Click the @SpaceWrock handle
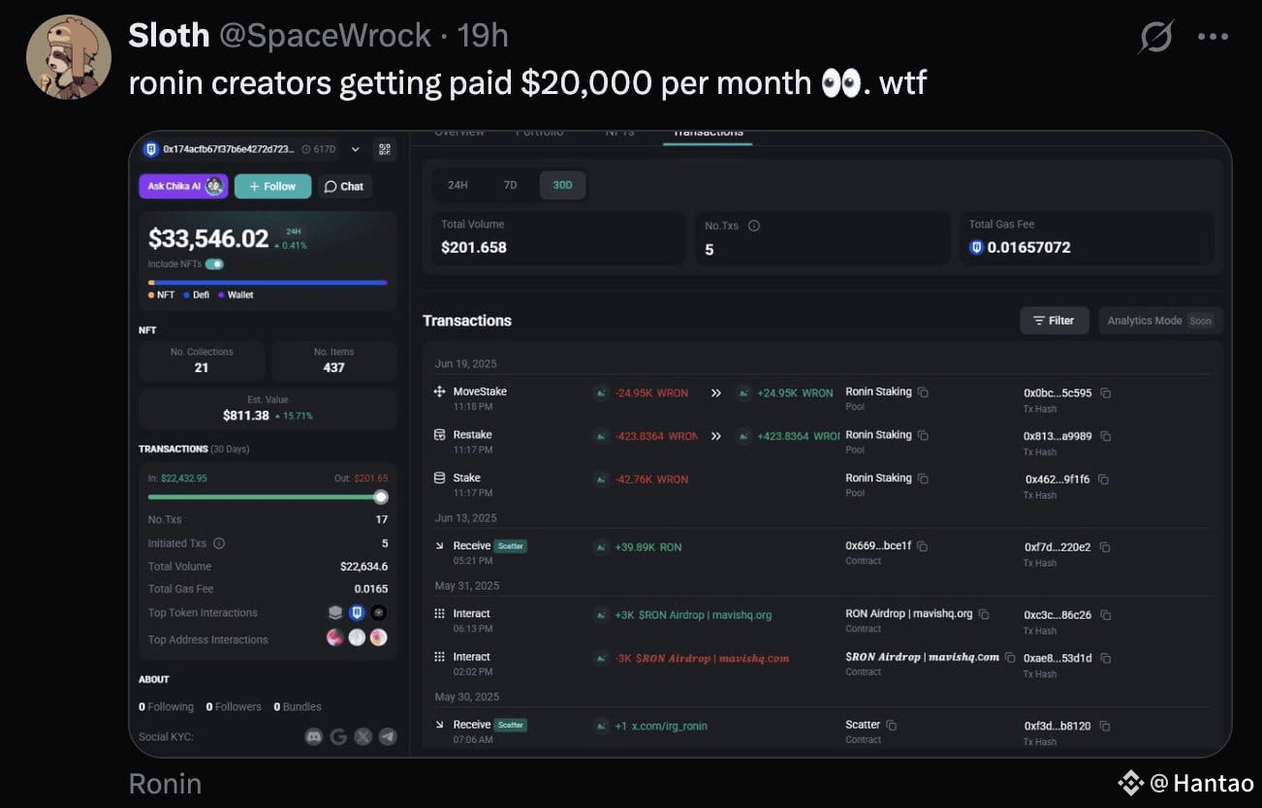The height and width of the screenshot is (808, 1262). pos(326,36)
